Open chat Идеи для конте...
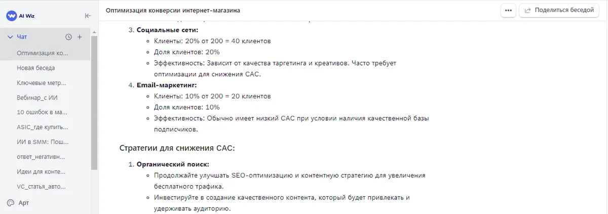Viewport: 608px width, 214px height. [x=41, y=171]
